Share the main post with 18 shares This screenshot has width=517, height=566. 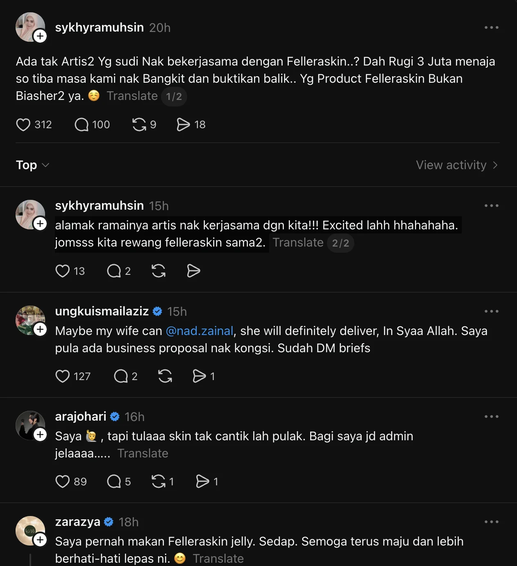183,125
